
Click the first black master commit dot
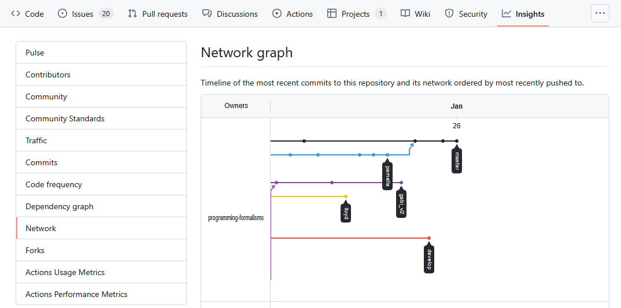point(304,141)
